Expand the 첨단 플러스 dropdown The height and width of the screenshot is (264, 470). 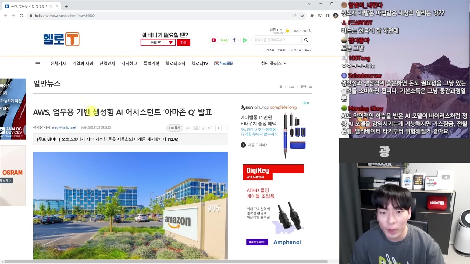point(273,64)
